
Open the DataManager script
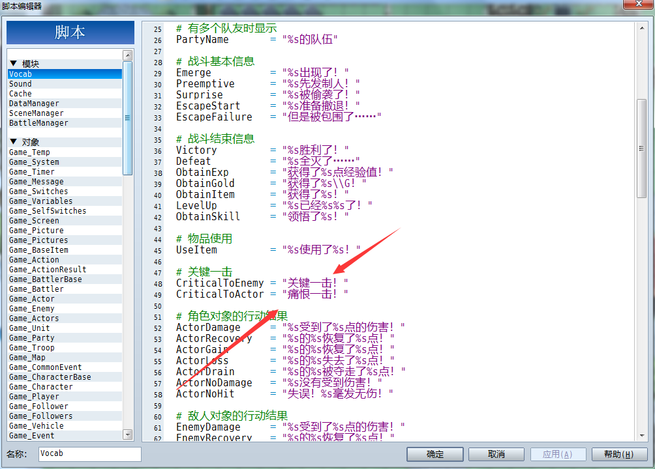point(65,104)
